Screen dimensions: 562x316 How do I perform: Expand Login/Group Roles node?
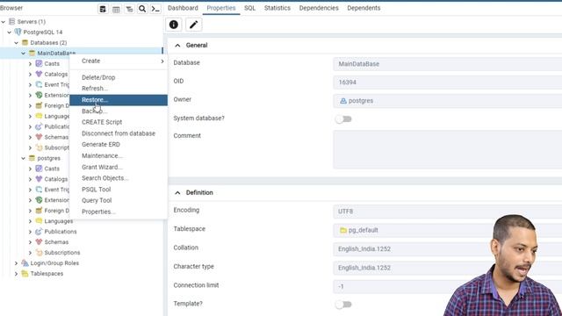[x=16, y=263]
